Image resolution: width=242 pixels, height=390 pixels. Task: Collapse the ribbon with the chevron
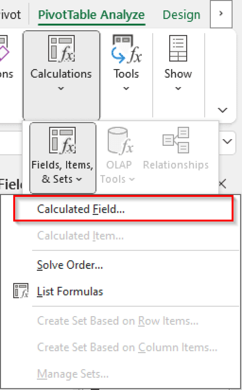point(222,110)
